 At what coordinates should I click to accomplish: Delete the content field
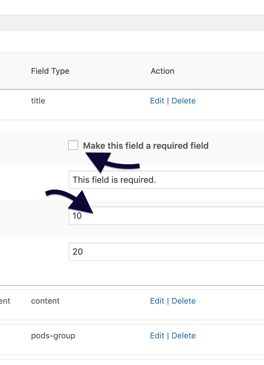(x=183, y=301)
